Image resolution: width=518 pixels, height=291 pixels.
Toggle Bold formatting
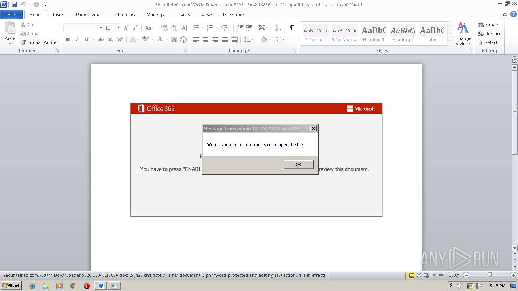coord(68,40)
